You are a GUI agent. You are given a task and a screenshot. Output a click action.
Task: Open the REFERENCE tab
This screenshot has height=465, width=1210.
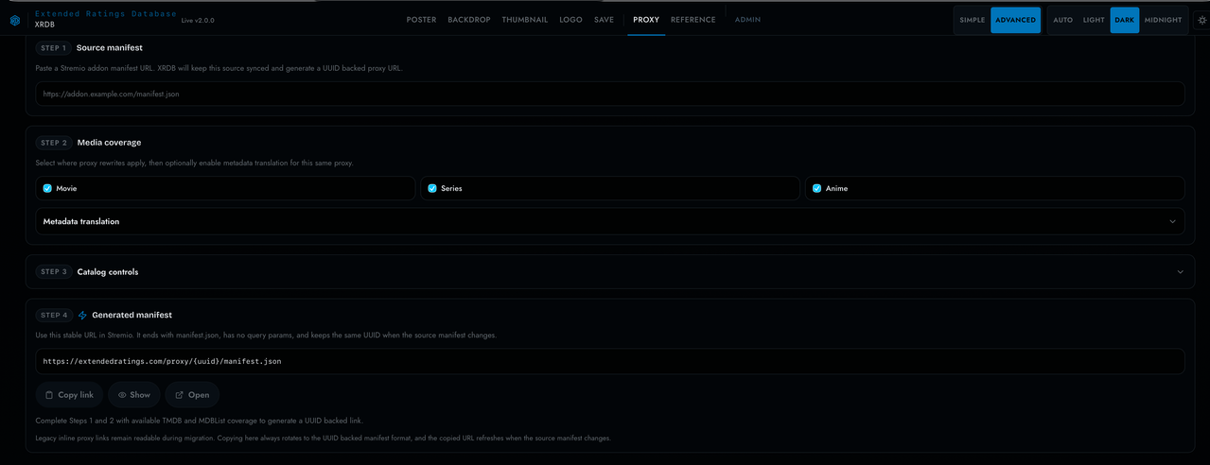(693, 20)
